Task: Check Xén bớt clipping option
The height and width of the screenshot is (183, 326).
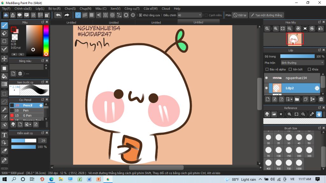Action: coord(290,69)
